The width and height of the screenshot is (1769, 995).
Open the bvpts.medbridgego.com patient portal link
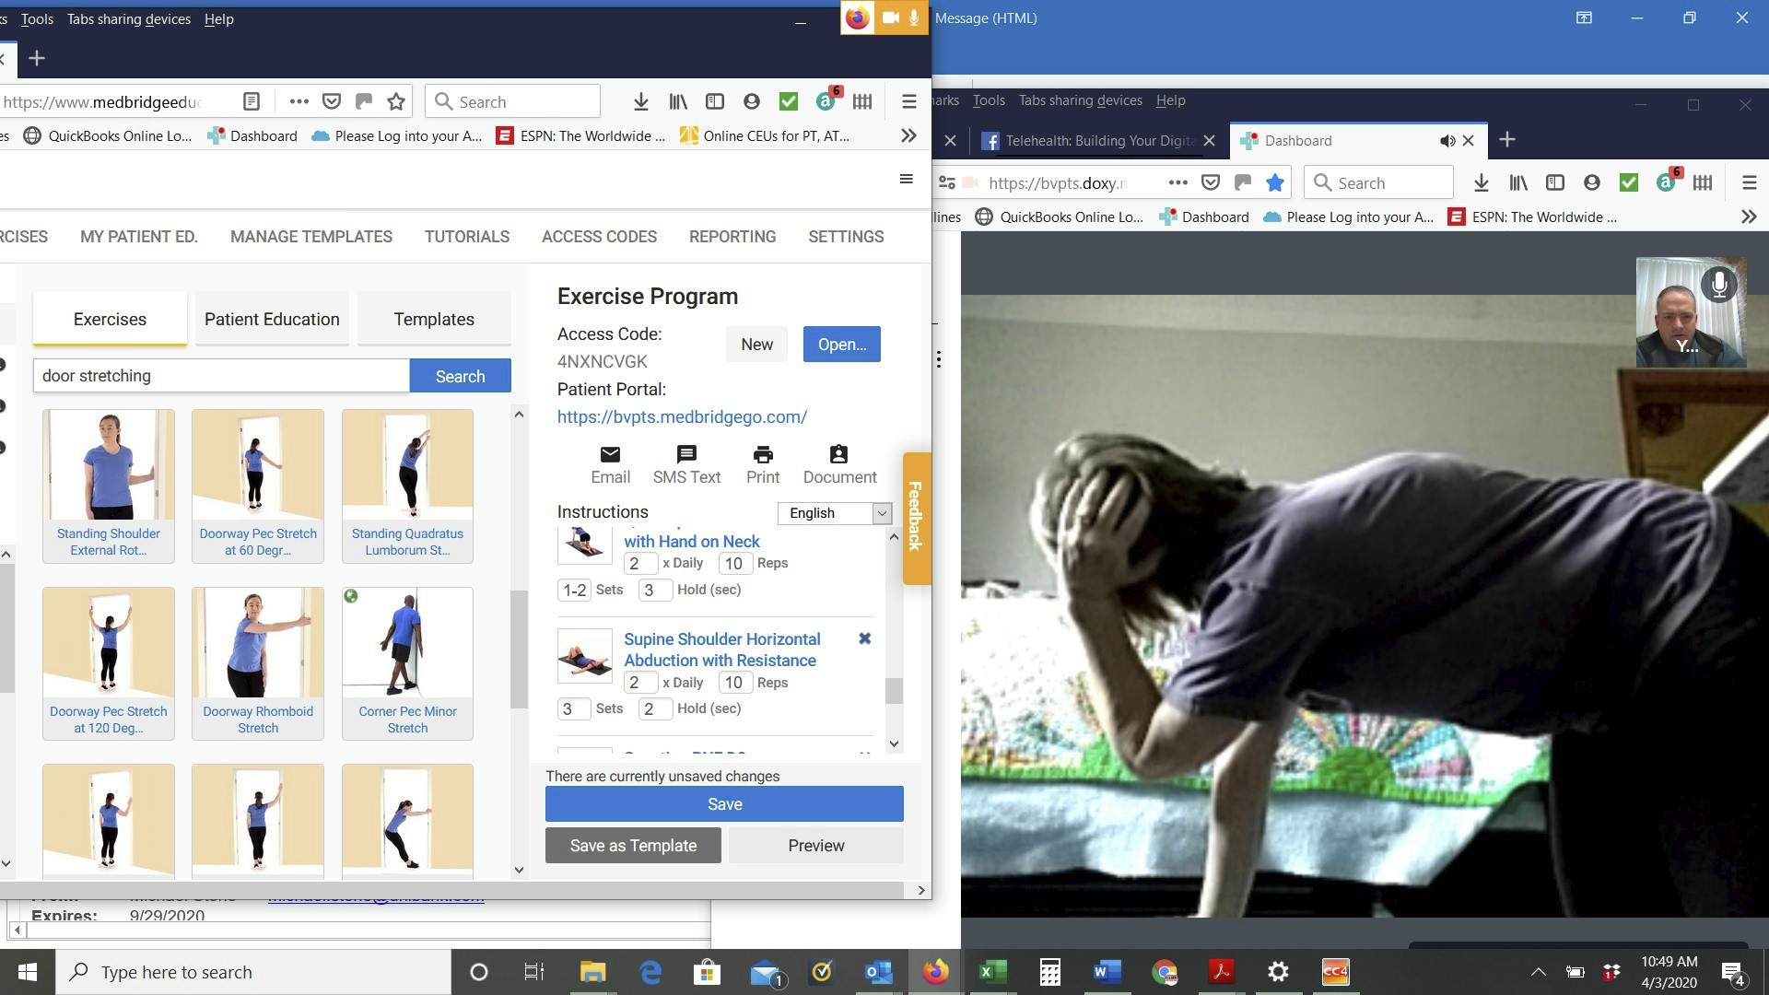[682, 417]
